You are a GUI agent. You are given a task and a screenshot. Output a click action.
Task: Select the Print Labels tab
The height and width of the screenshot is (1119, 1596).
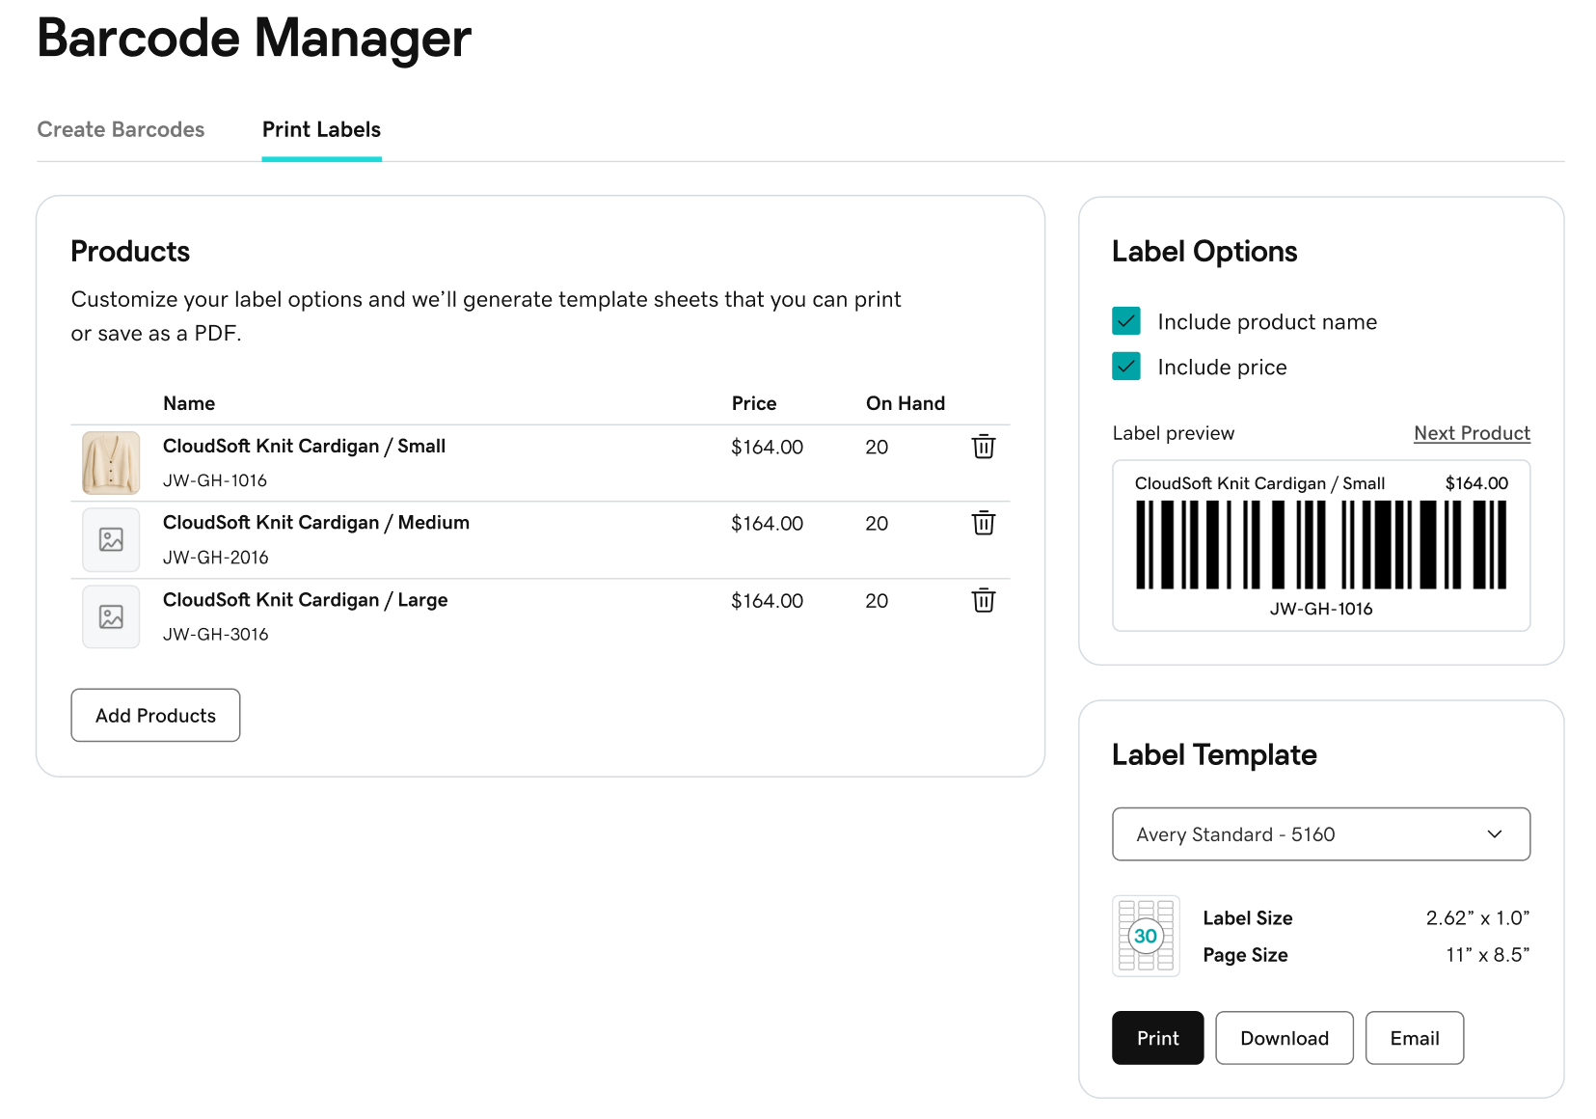click(321, 129)
